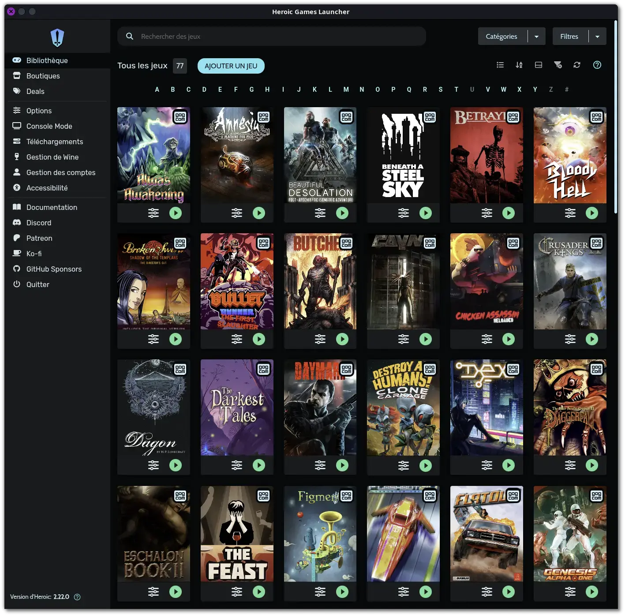625x616 pixels.
Task: Open settings for Dagon
Action: (x=153, y=465)
